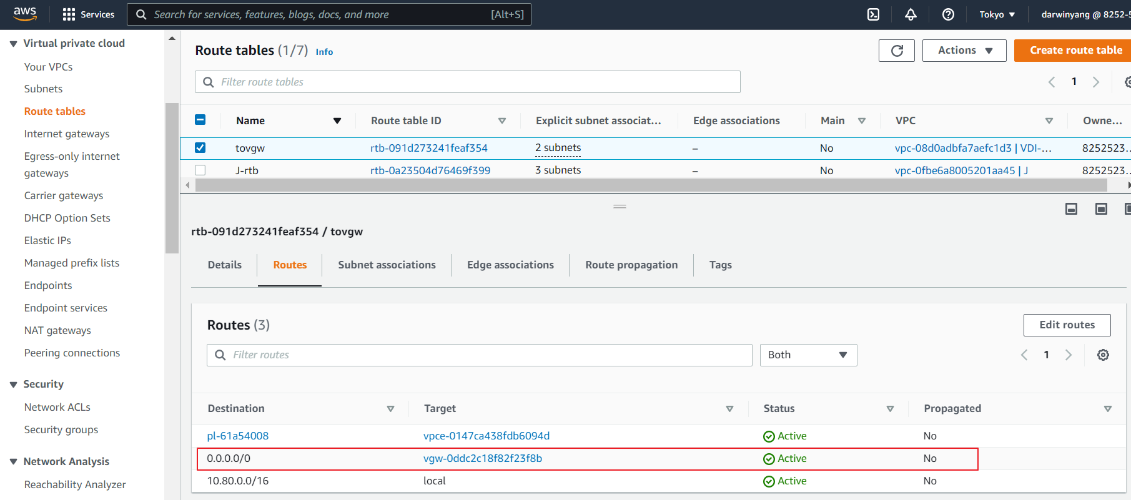Open AWS CloudShell icon in top bar
The width and height of the screenshot is (1131, 500).
click(x=873, y=14)
